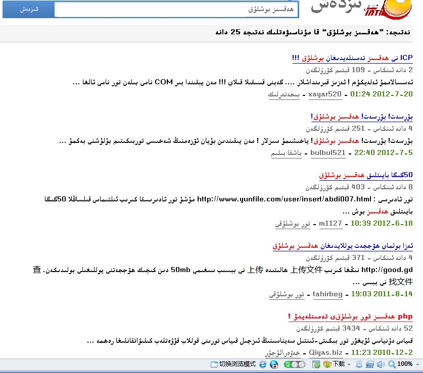Image resolution: width=423 pixels, height=373 pixels.
Task: Open the 50 GB result title
Action: (x=366, y=175)
